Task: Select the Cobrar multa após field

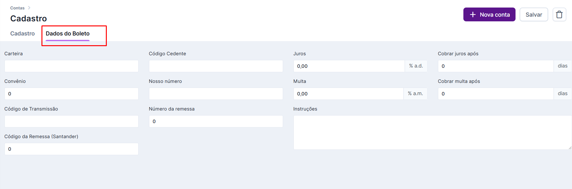Action: coord(495,94)
